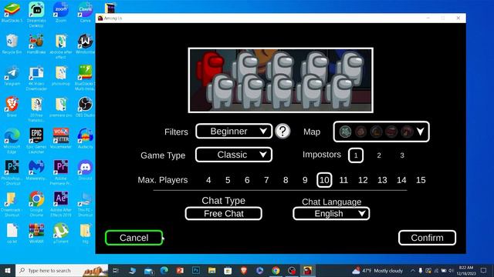Screen dimensions: 494x277
Task: Toggle the Free Chat type button
Action: 223,214
